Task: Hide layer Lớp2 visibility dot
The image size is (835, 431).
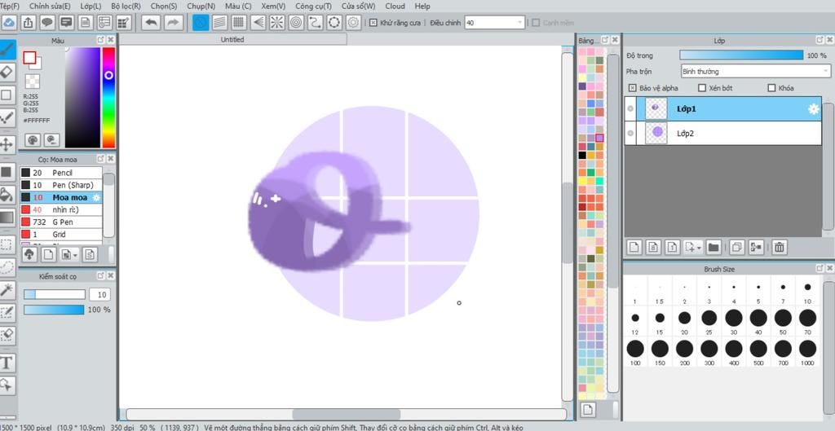Action: point(630,134)
